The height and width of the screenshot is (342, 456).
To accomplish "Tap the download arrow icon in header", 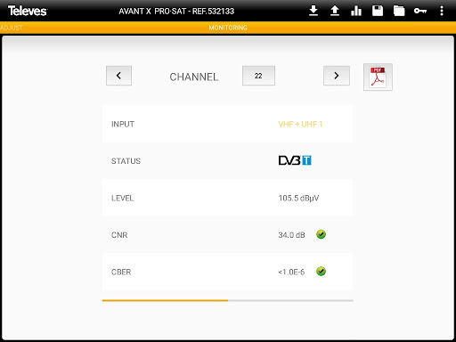I will coord(313,11).
